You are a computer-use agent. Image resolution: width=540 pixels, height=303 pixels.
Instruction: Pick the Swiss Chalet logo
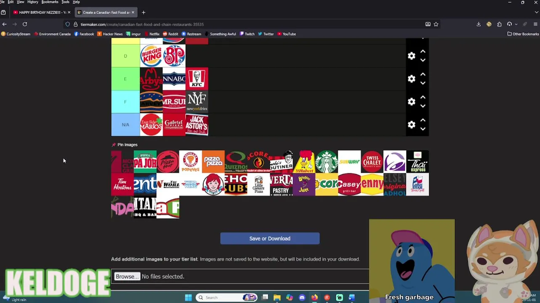coord(372,162)
